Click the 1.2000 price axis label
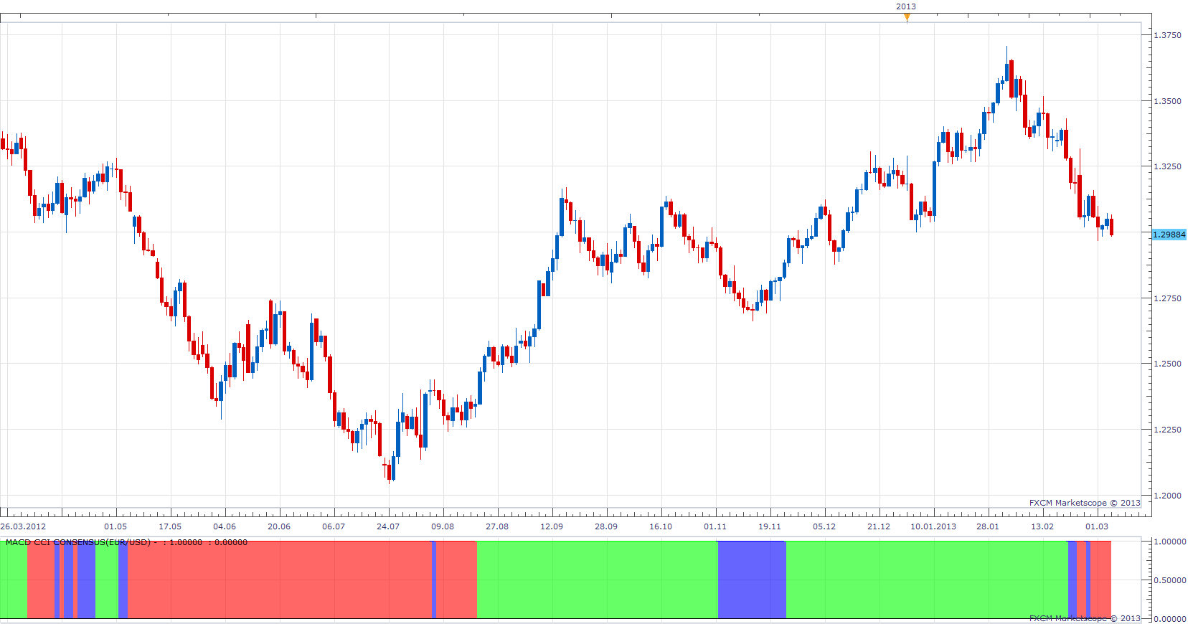 [x=1167, y=496]
